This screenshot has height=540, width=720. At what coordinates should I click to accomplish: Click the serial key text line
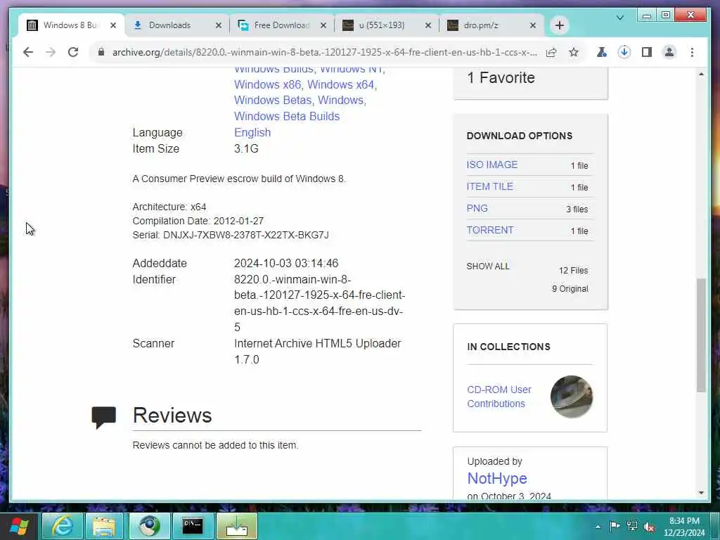[231, 235]
